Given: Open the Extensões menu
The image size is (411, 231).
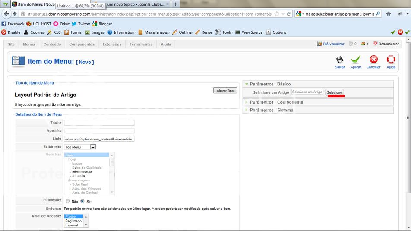Looking at the screenshot, I should [x=112, y=44].
